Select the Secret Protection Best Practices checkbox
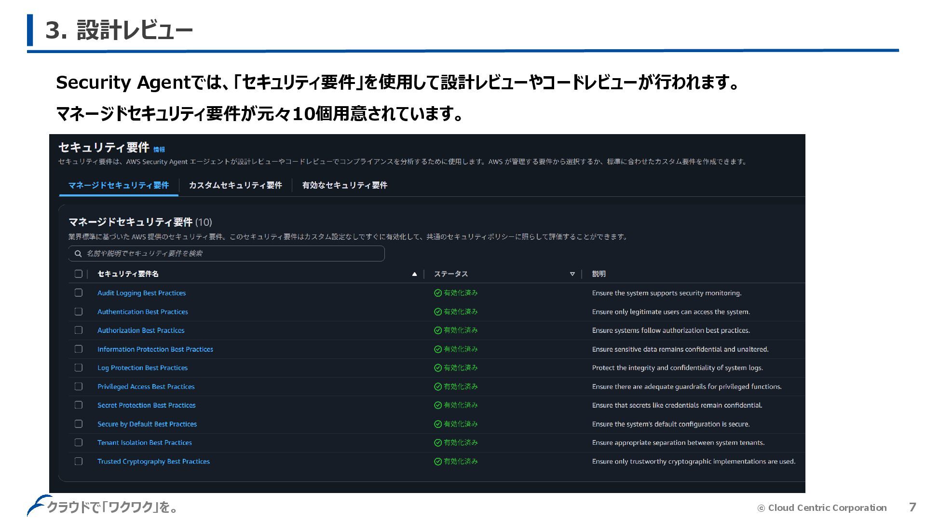The image size is (926, 521). (79, 405)
